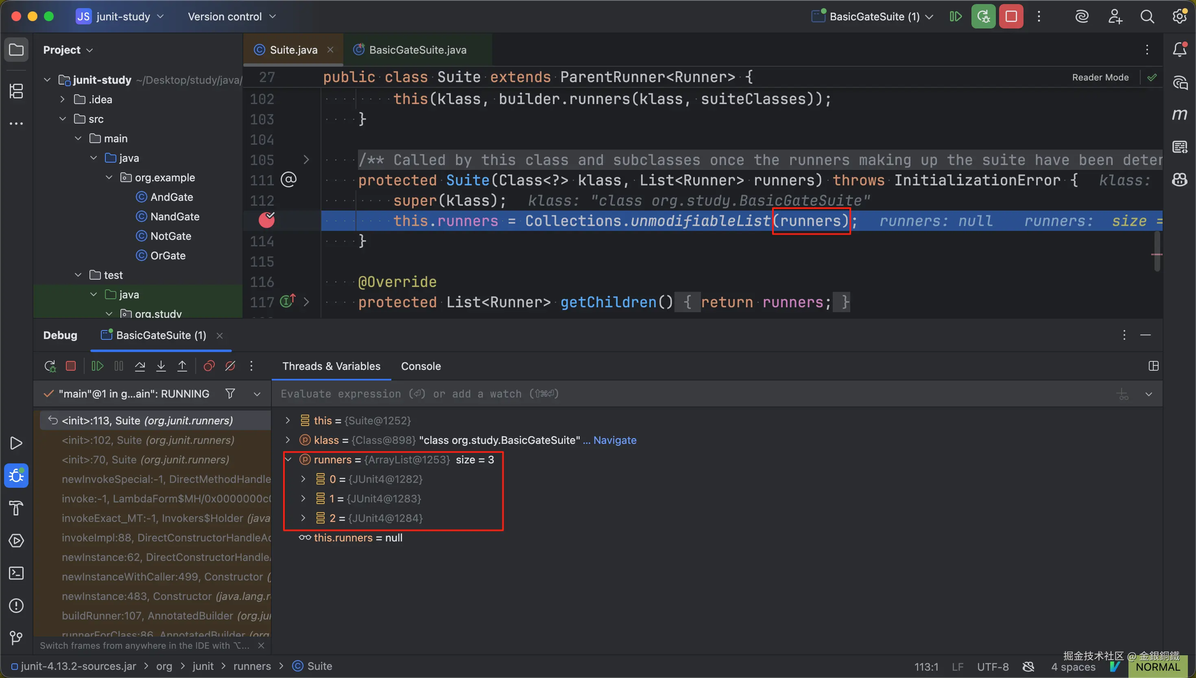Click the UTF-8 encoding status bar button
The width and height of the screenshot is (1196, 678).
[x=993, y=666]
